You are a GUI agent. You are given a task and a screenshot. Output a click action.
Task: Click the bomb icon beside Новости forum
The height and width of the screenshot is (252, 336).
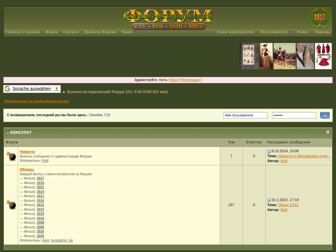[x=11, y=156]
